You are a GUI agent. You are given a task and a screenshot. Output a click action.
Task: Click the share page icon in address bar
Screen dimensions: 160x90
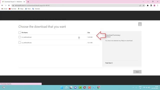pyautogui.click(x=140, y=5)
